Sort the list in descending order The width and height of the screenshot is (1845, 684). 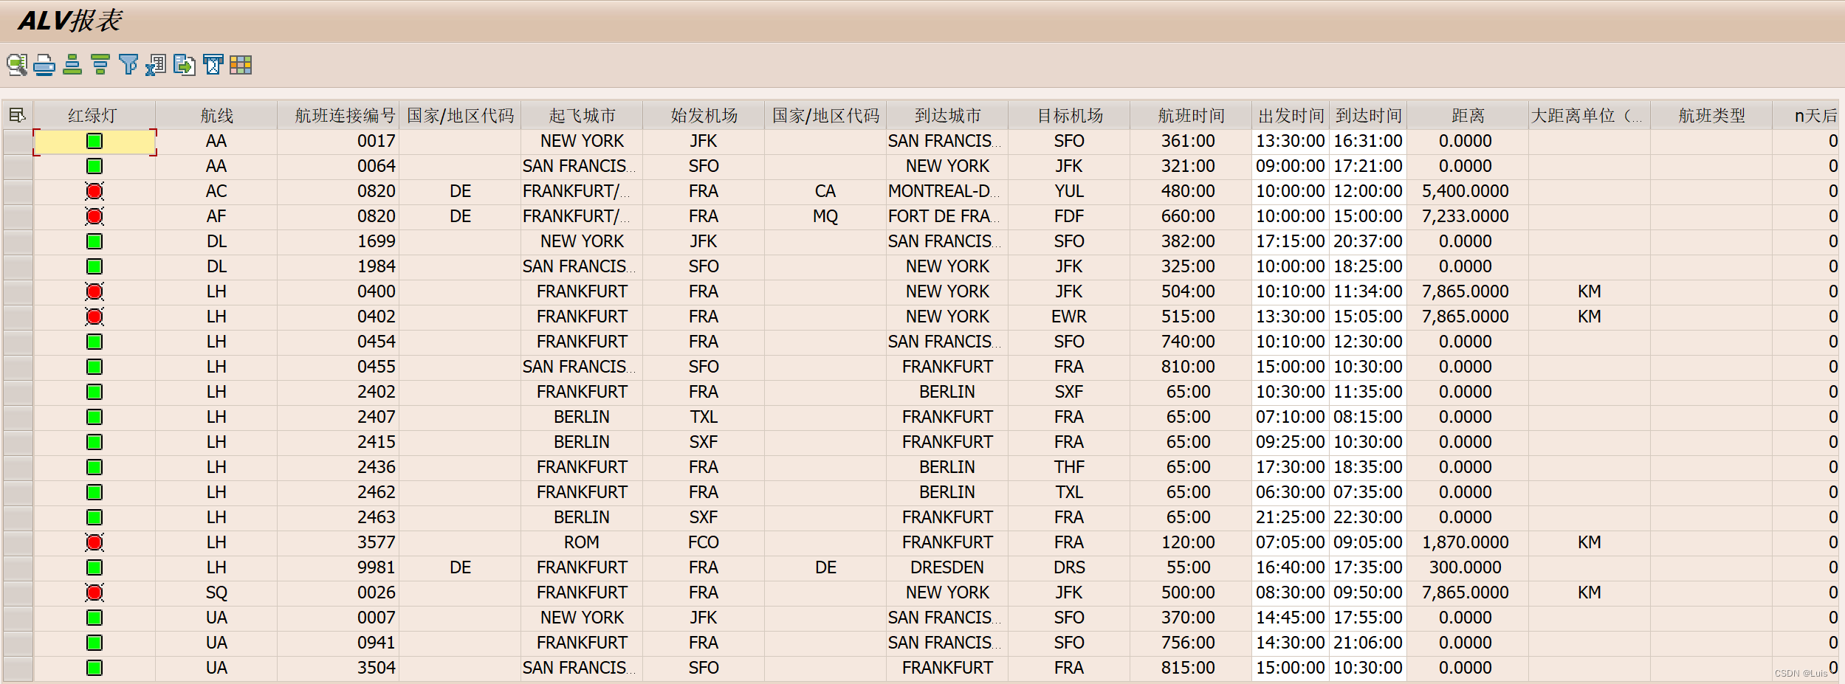click(100, 65)
